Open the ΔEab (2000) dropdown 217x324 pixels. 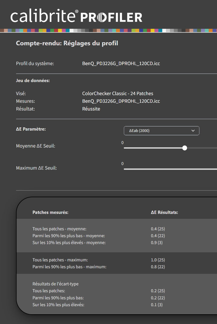(x=161, y=131)
